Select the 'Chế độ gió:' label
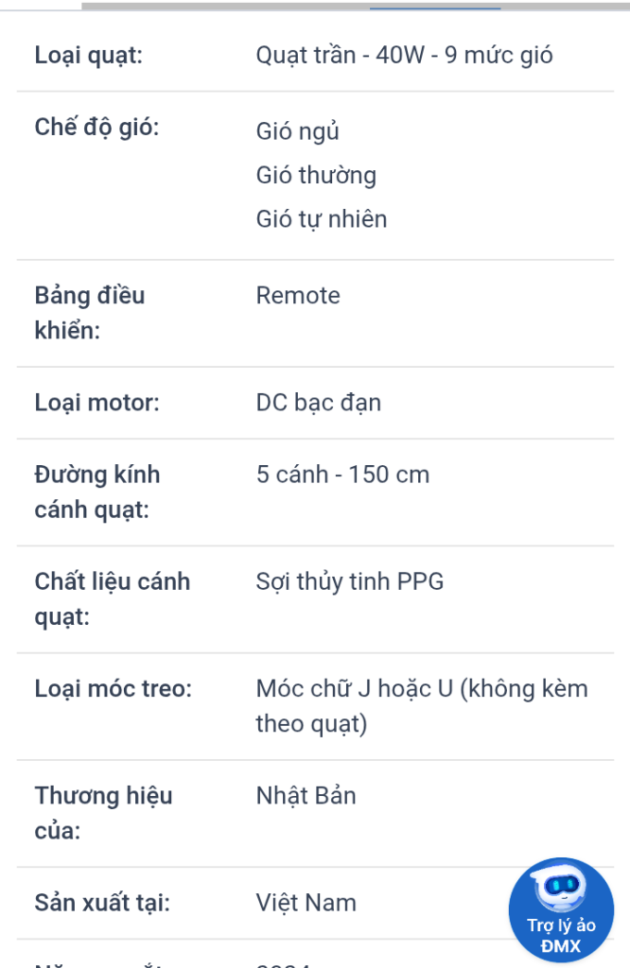630x968 pixels. pyautogui.click(x=97, y=128)
